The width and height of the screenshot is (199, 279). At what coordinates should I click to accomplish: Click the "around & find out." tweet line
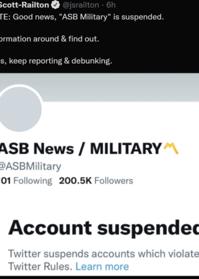(66, 39)
